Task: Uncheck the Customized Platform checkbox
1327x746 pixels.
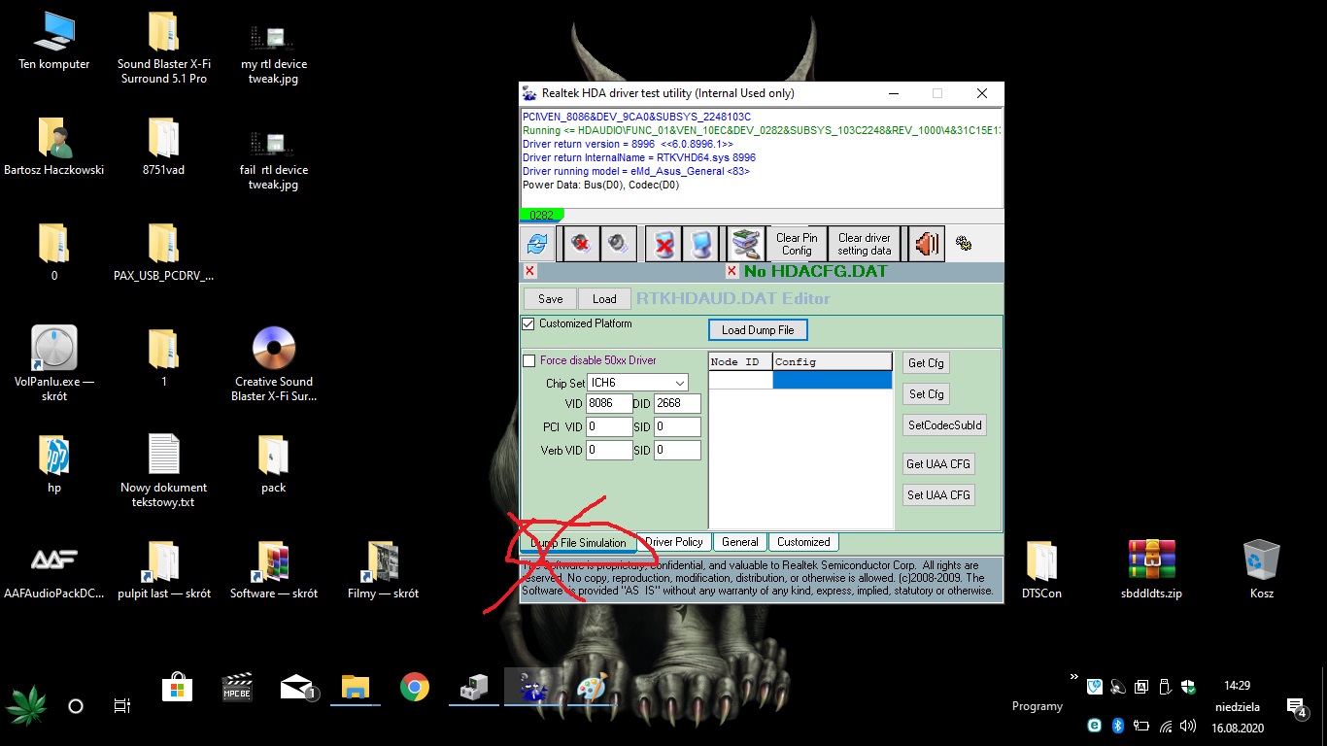Action: click(x=528, y=323)
